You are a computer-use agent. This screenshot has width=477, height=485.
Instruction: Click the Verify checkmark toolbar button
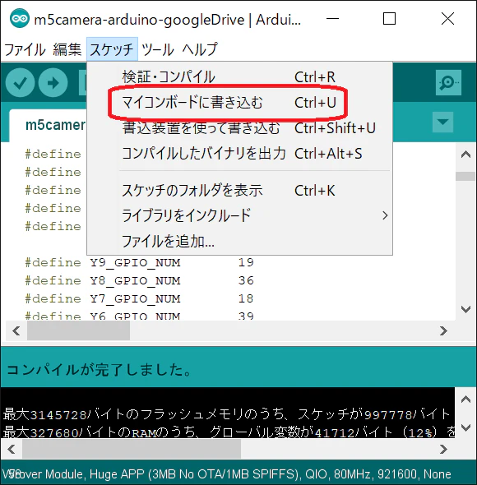[x=20, y=83]
